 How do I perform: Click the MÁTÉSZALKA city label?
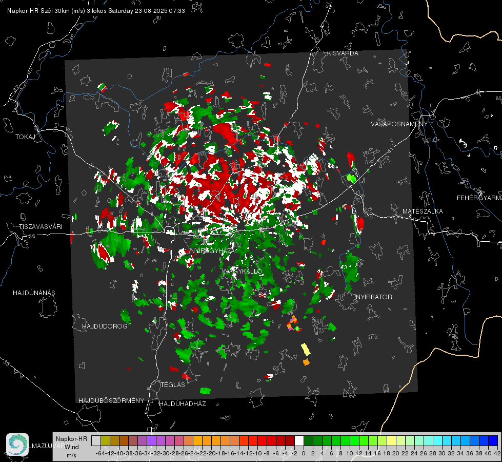[x=423, y=211]
